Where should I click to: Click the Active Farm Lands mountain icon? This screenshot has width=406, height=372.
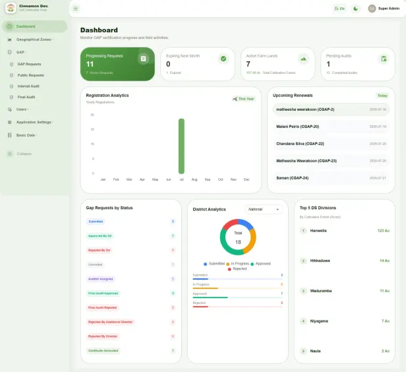point(303,59)
